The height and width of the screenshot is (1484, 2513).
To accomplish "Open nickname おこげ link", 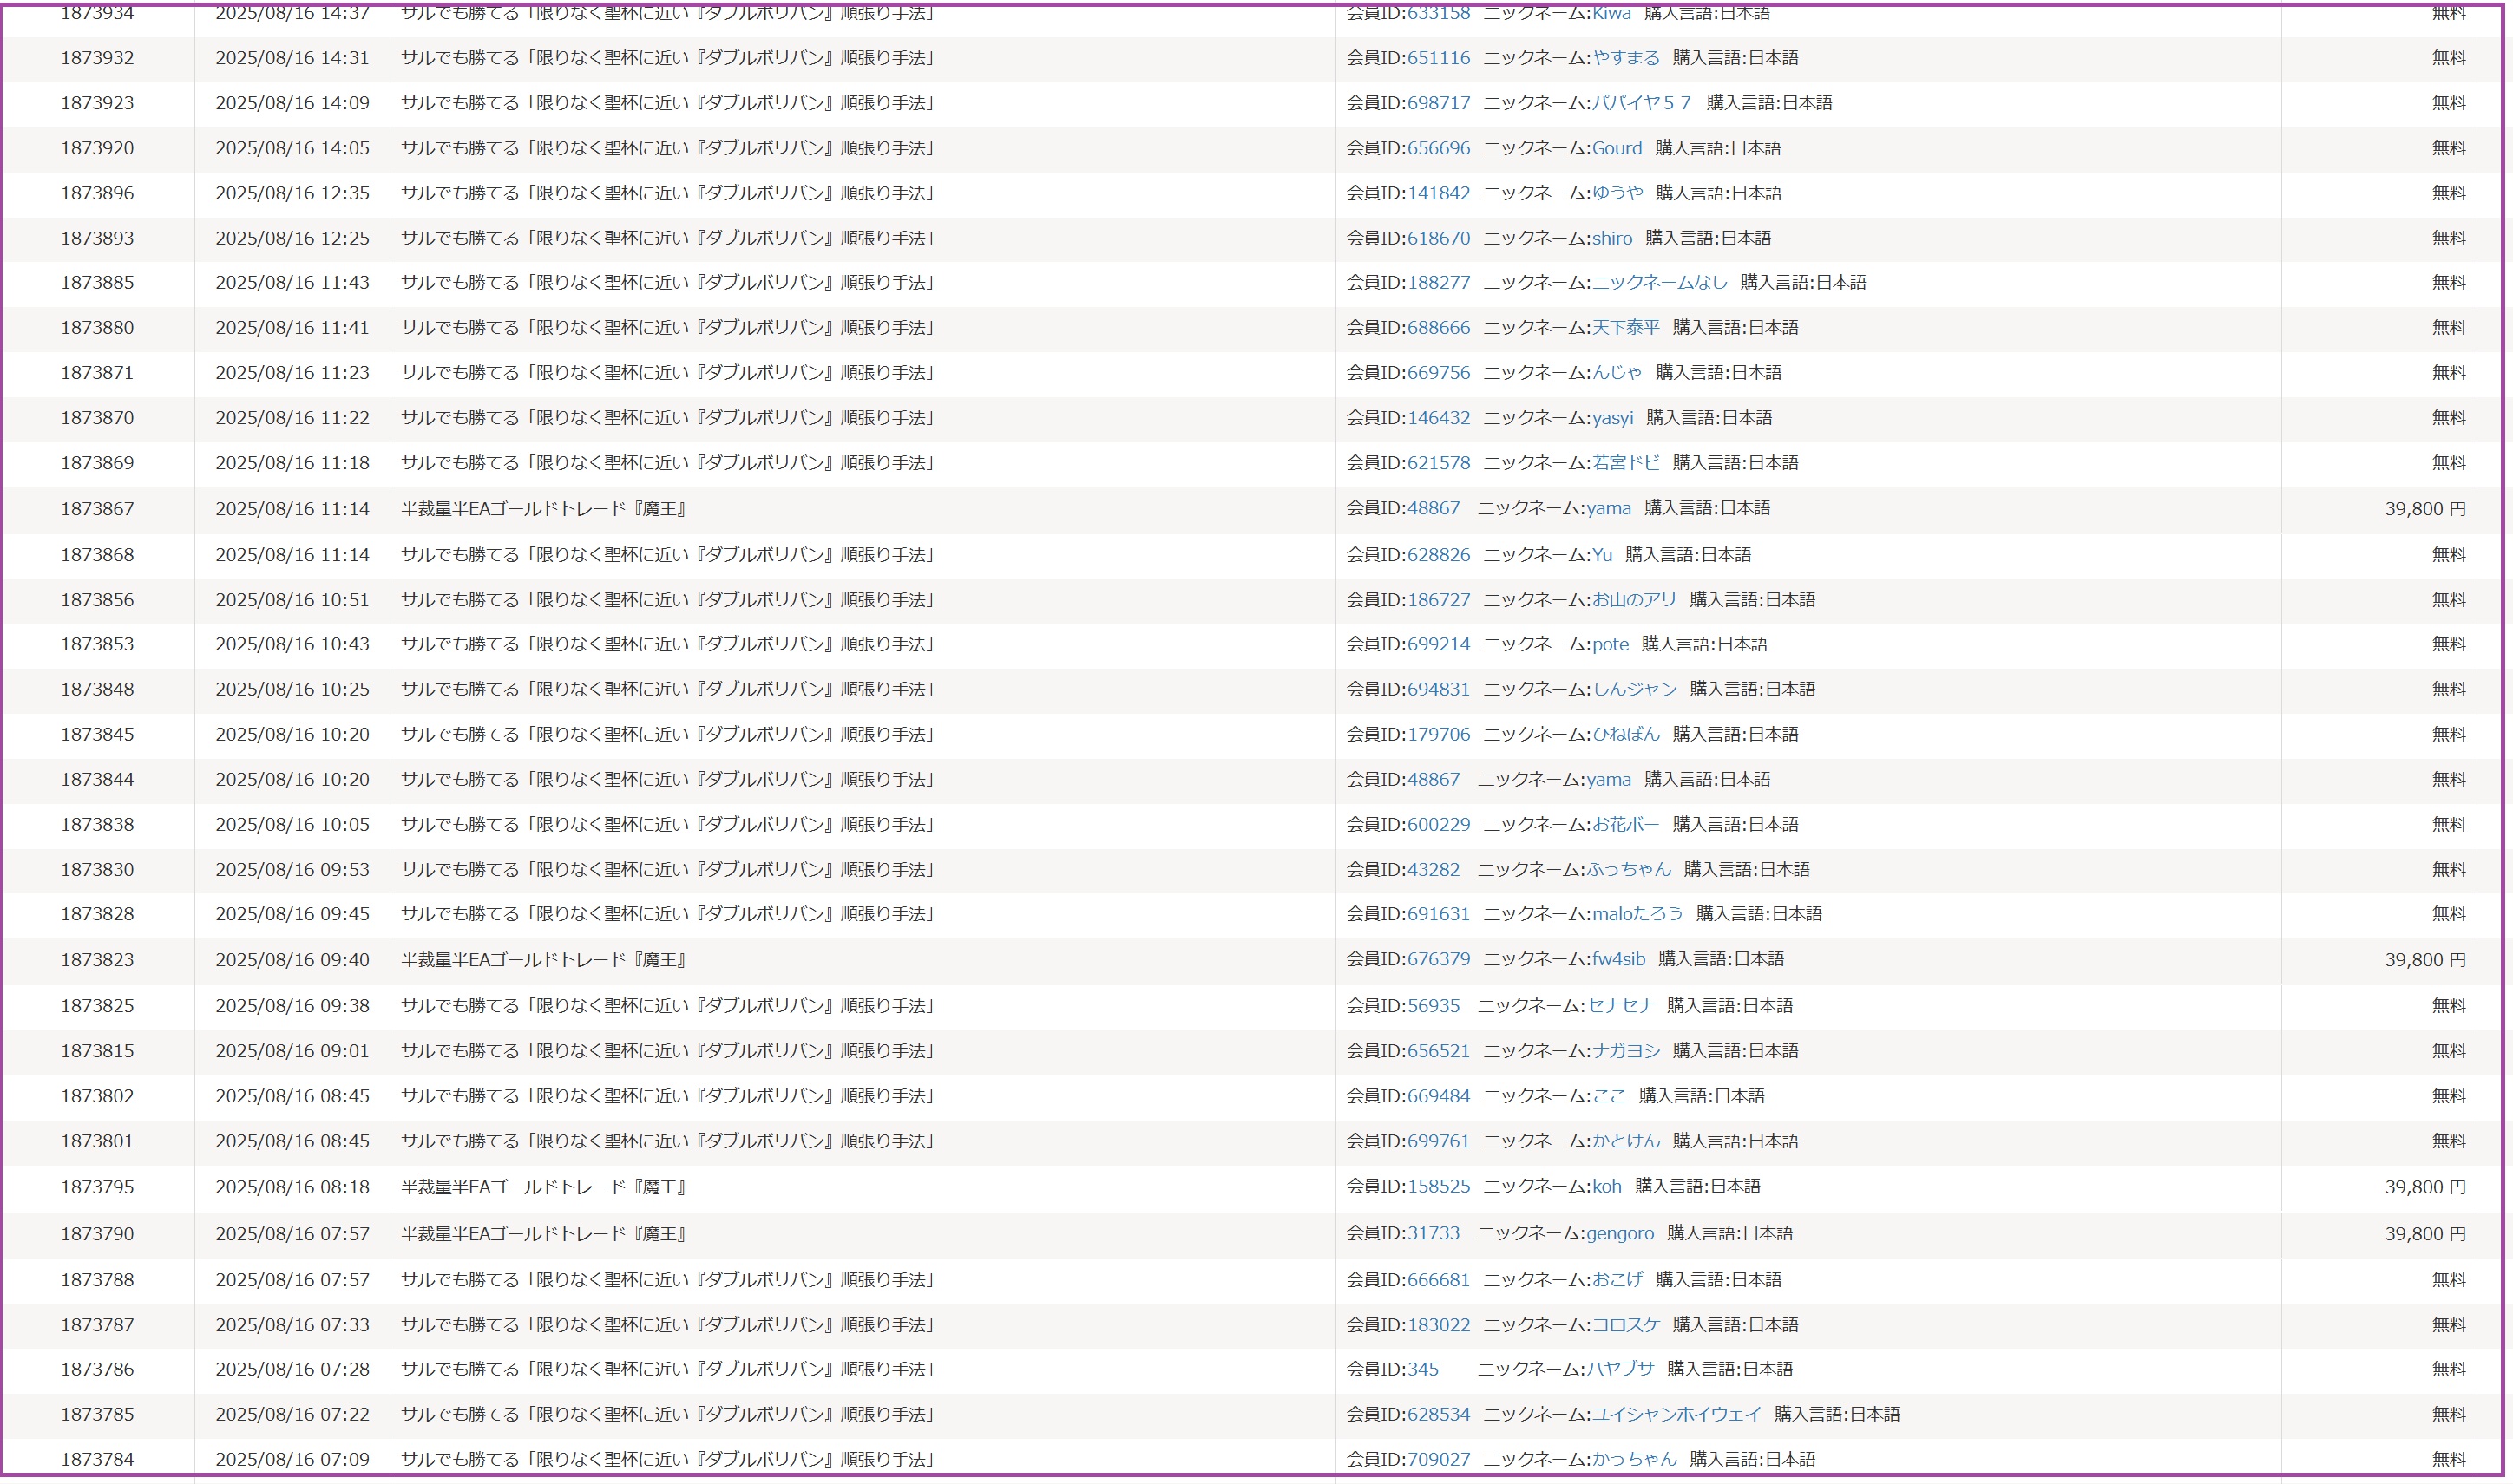I will click(1617, 1279).
